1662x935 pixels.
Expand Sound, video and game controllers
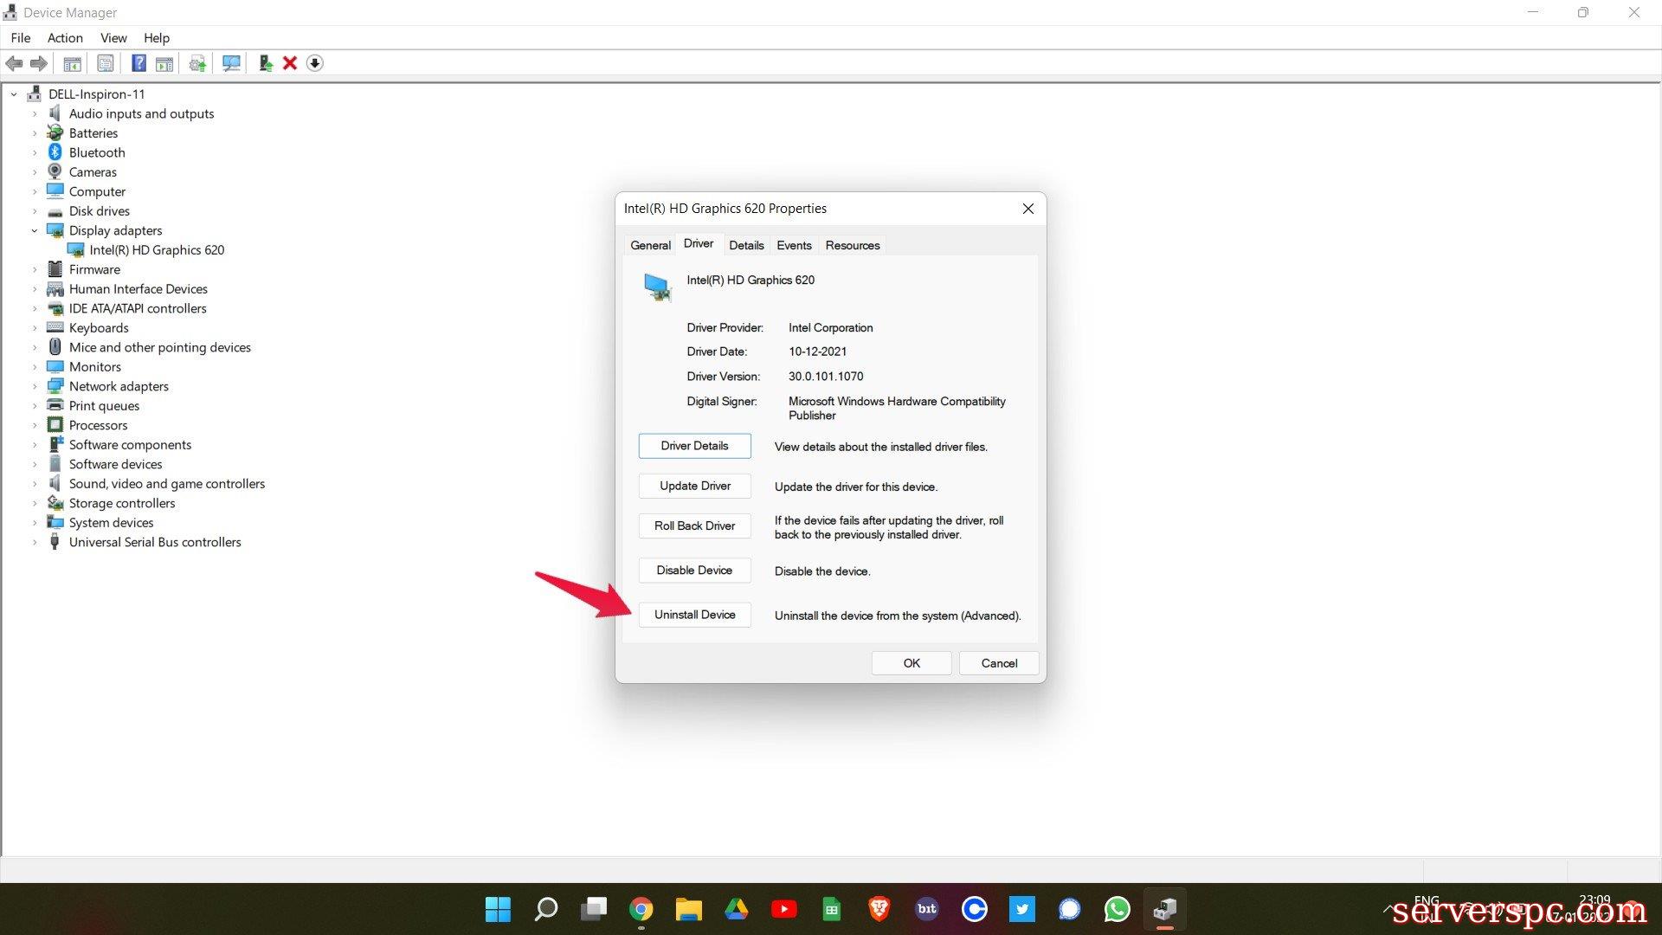[35, 484]
